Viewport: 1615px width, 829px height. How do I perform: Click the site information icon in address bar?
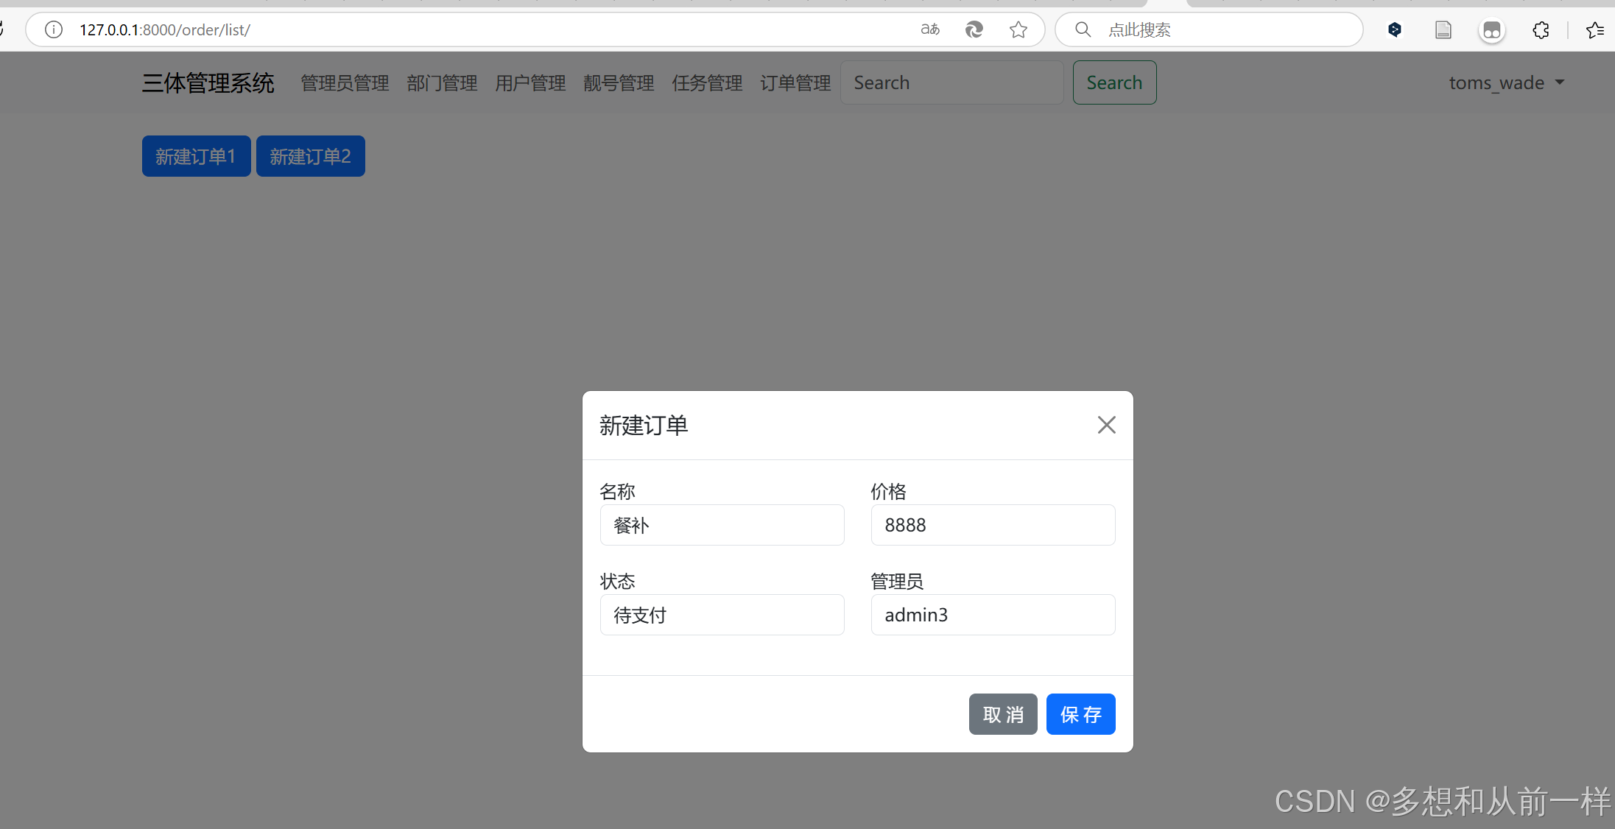point(54,29)
